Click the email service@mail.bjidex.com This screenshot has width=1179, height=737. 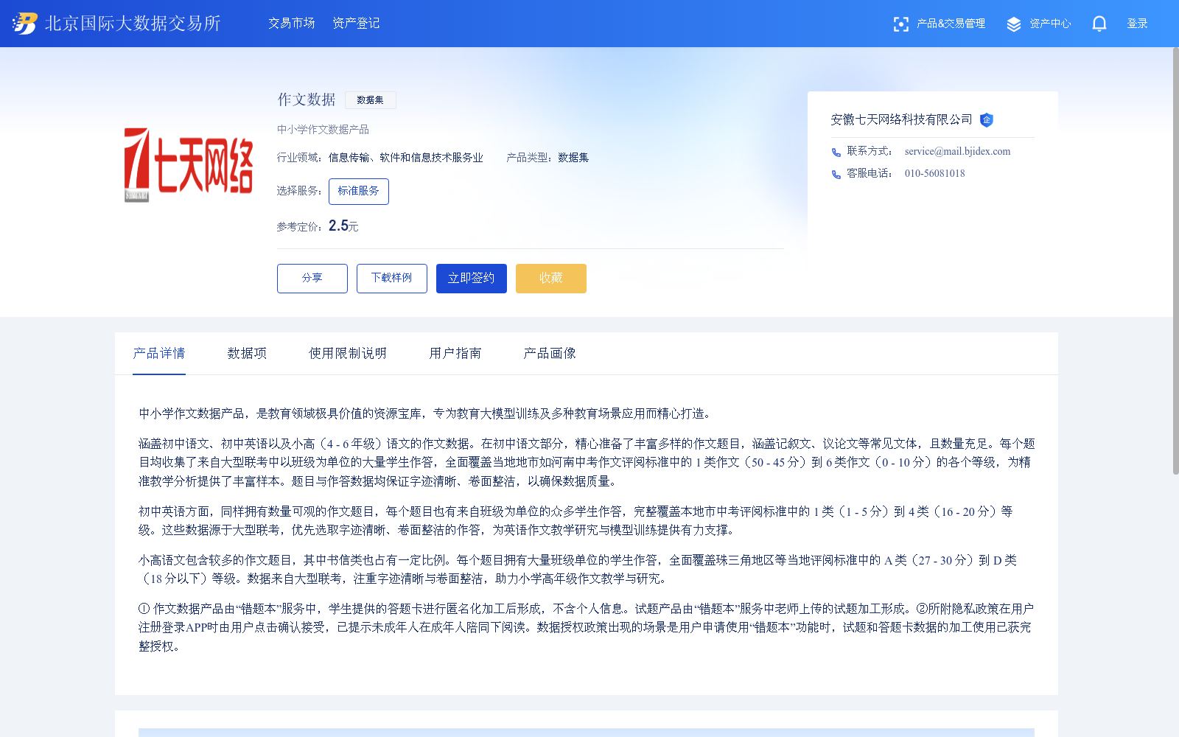(x=957, y=152)
